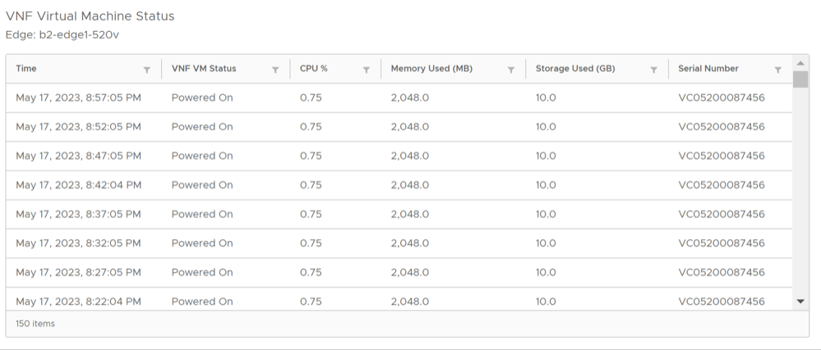The height and width of the screenshot is (350, 821).
Task: Click serial number in the 8:47:05 PM row
Action: [722, 156]
